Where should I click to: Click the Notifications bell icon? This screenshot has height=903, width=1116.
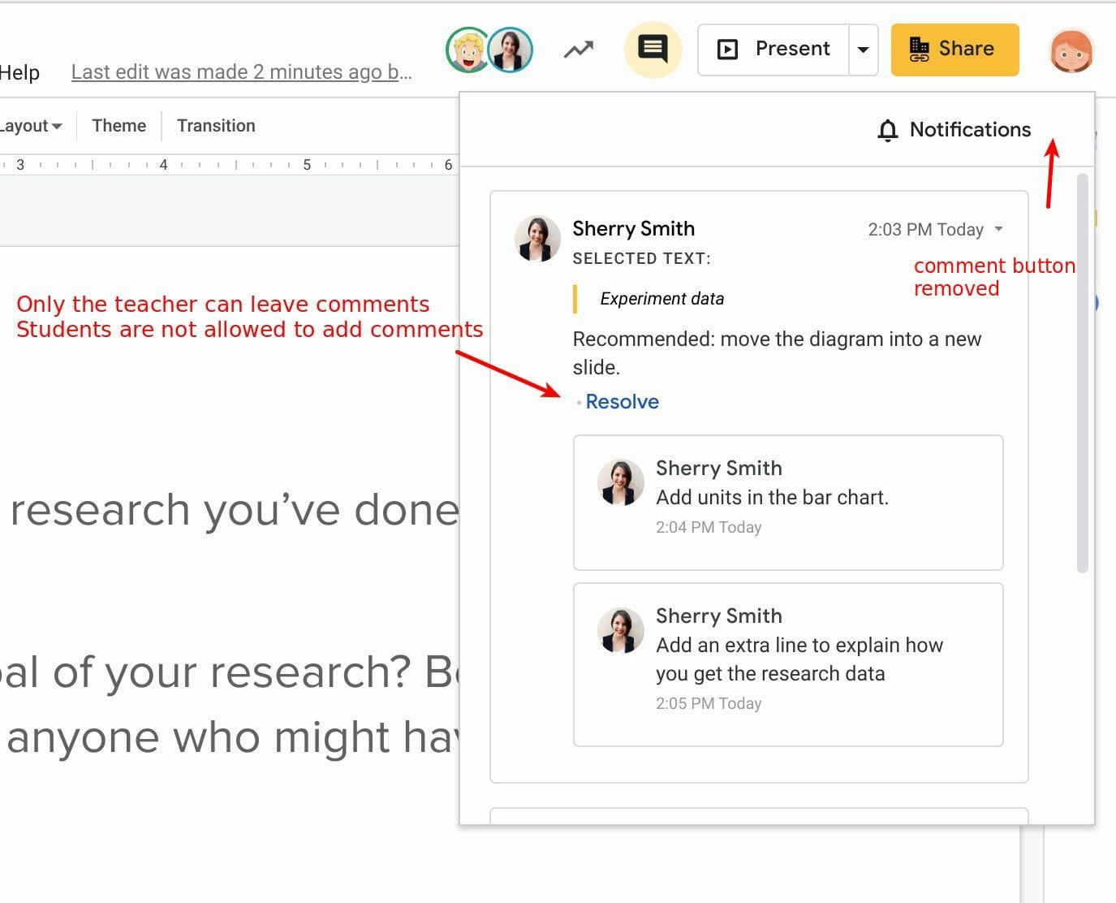(888, 129)
